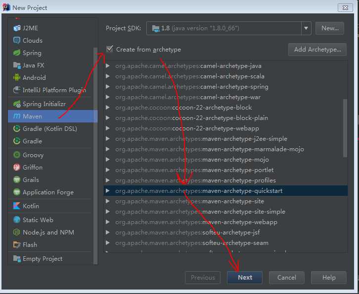
Task: Expand the camel-archetype-java entry
Action: click(108, 66)
